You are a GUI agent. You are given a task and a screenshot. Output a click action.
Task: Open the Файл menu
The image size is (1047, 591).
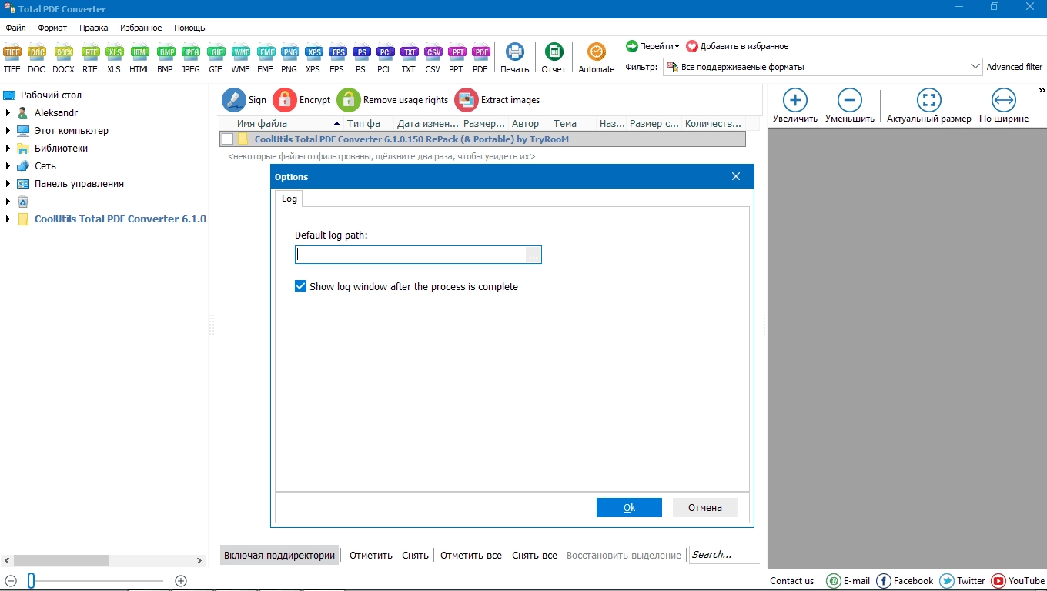(x=15, y=28)
